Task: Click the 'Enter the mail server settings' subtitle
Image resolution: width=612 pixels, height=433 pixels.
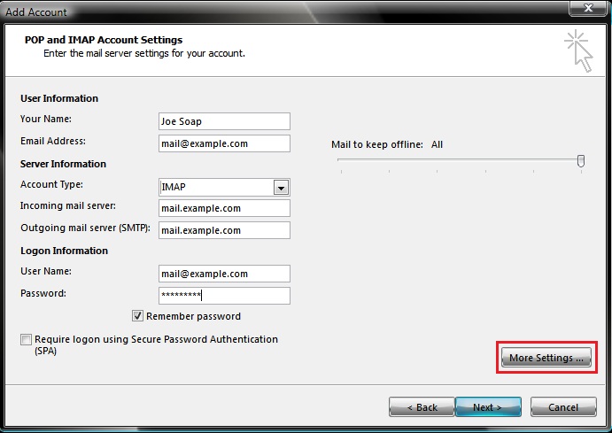Action: [144, 53]
